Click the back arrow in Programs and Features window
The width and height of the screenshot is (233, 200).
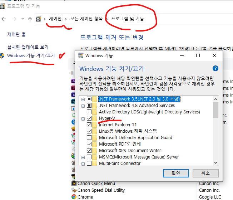(x=4, y=19)
